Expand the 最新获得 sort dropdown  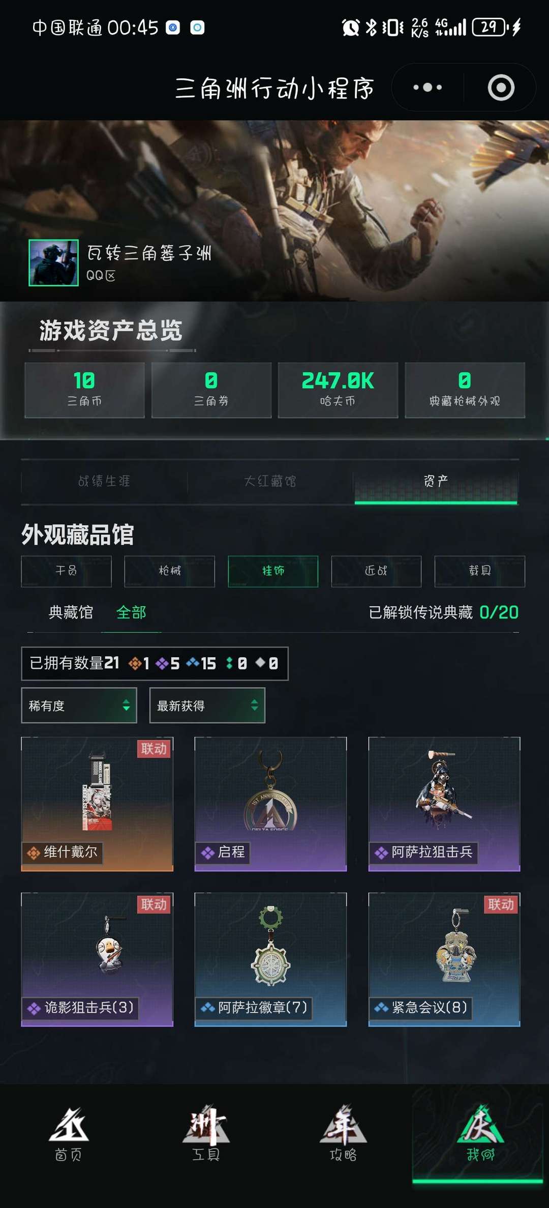207,705
